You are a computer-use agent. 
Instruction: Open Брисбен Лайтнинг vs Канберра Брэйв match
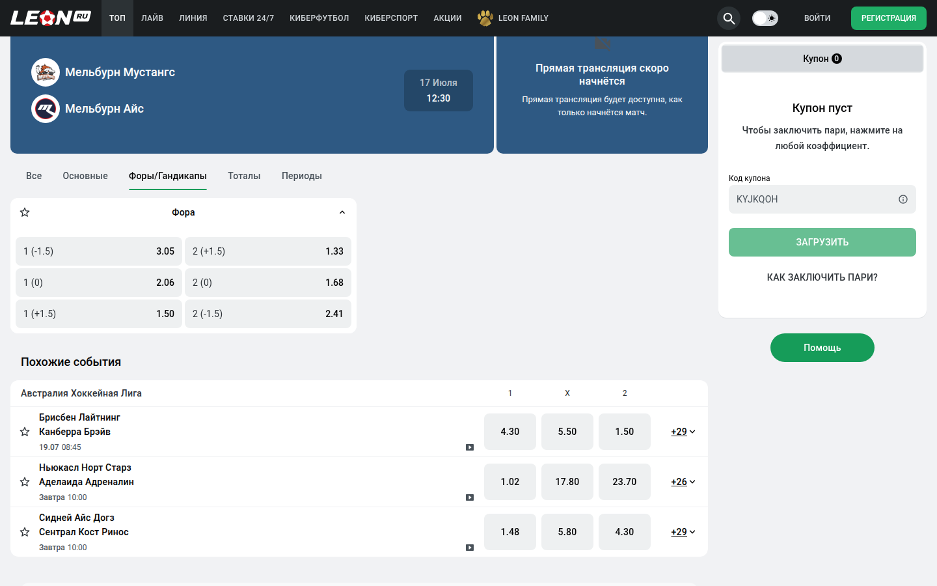[79, 425]
